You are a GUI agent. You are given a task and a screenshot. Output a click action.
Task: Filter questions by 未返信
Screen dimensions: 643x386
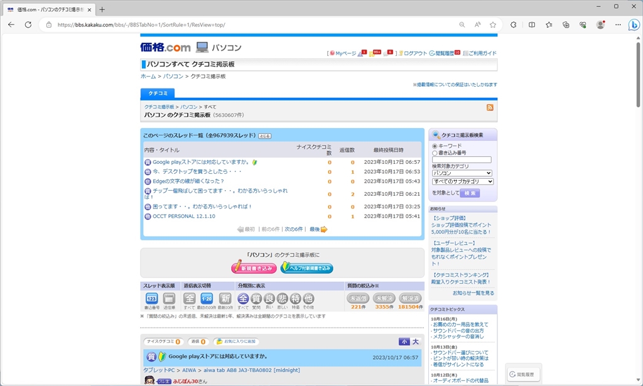(358, 298)
